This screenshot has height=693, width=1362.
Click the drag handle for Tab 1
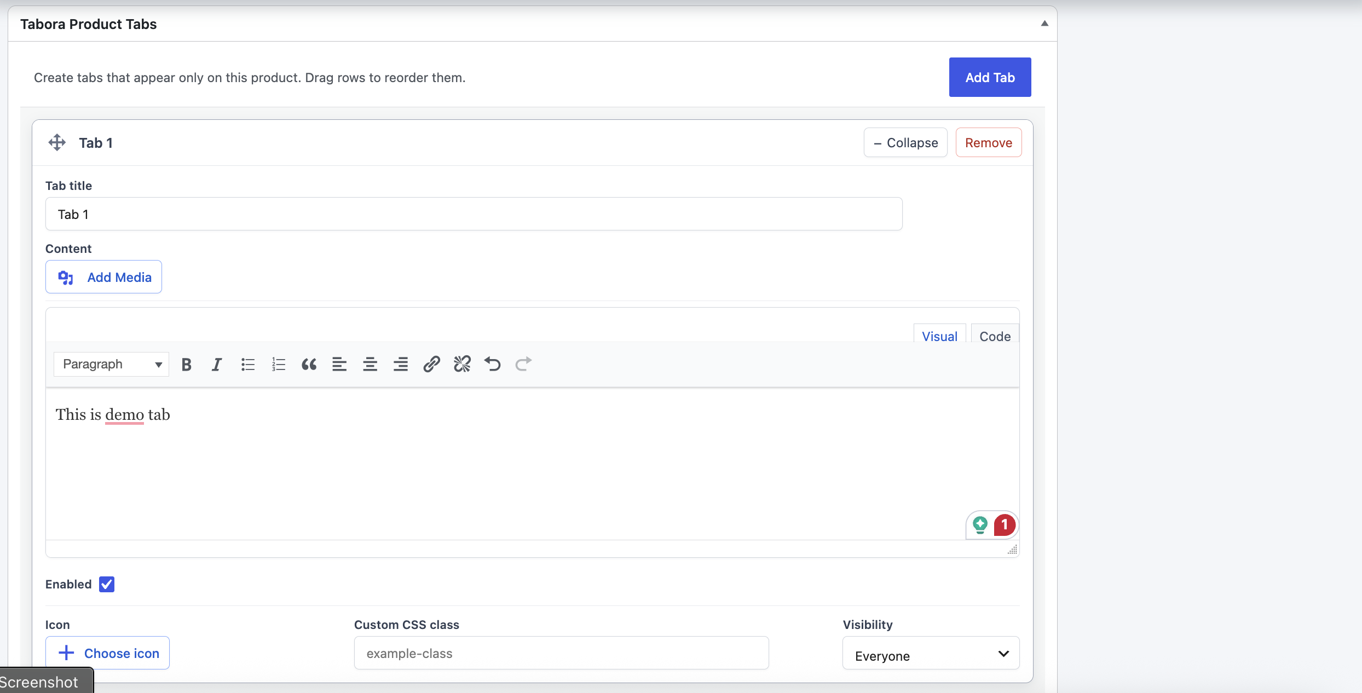57,142
